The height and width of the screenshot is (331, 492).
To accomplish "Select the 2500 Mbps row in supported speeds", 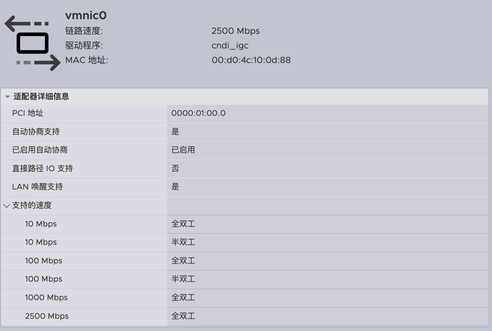I will 47,316.
